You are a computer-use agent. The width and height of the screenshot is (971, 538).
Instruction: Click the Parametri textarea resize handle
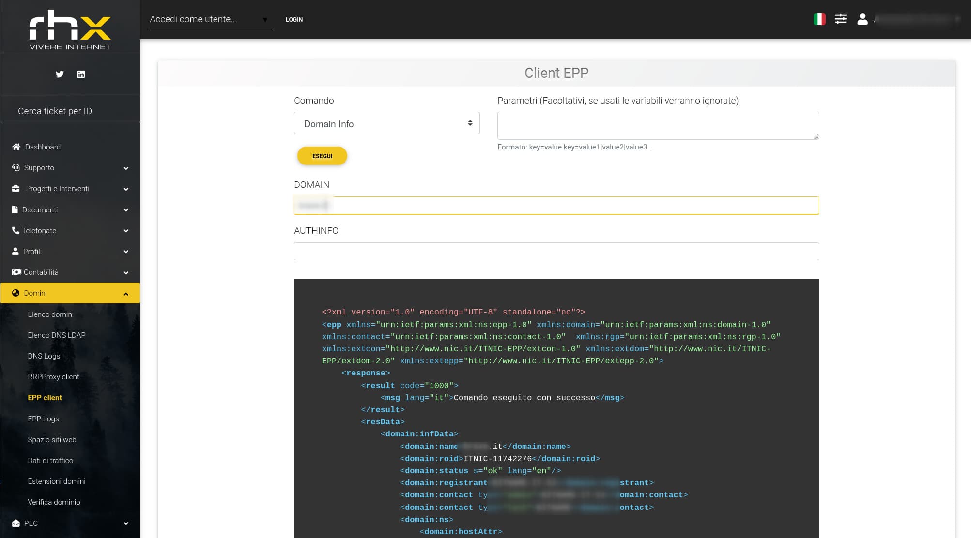tap(816, 136)
